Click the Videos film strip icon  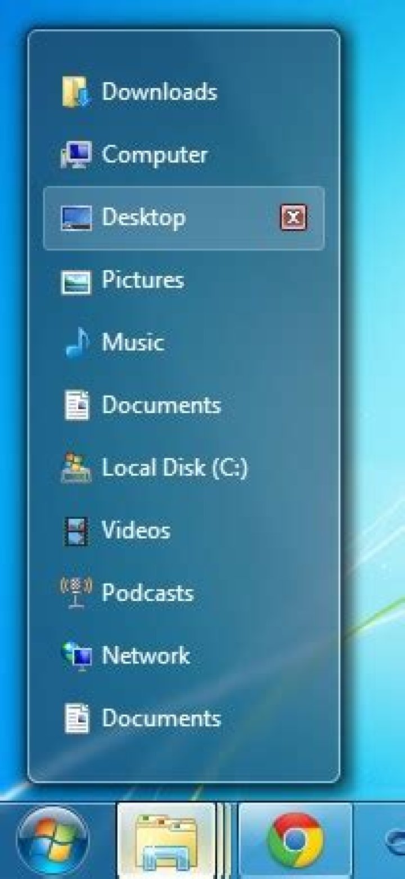[x=76, y=531]
